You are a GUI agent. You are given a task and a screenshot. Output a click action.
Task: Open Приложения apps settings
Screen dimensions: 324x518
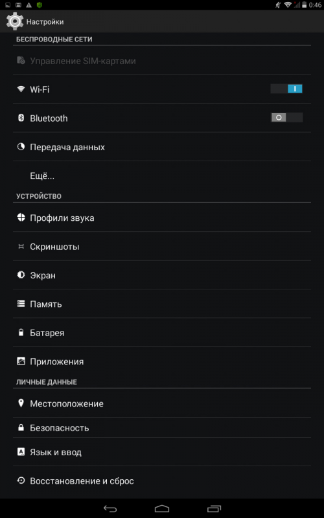162,361
